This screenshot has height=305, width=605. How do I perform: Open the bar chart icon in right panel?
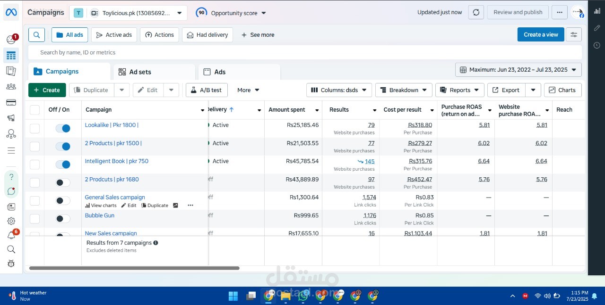point(597,11)
